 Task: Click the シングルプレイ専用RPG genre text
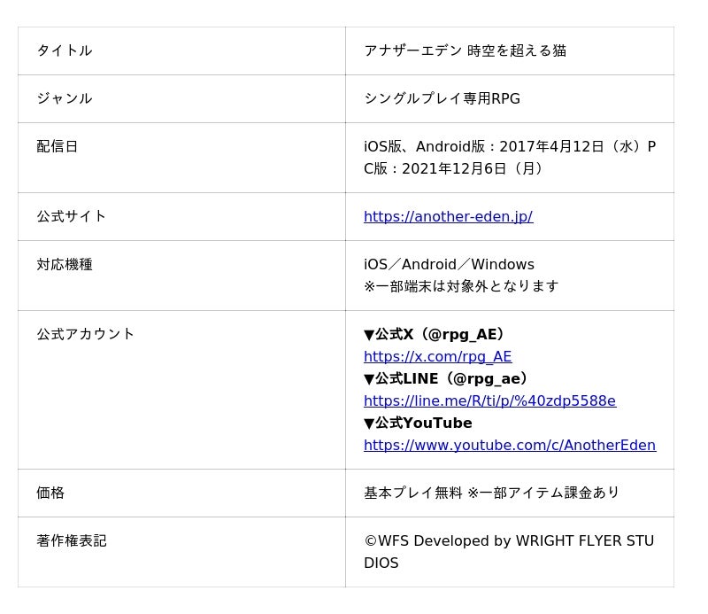coord(442,98)
